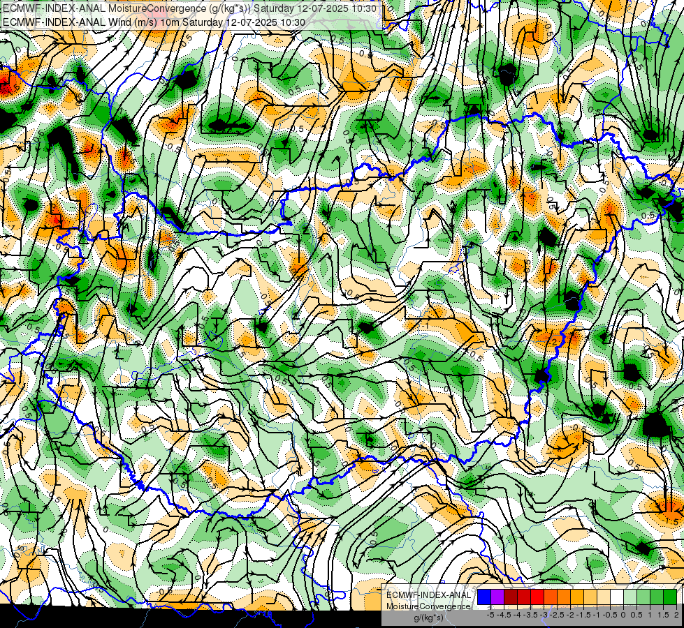Click the swatch between -3 and -2.5
684x628 pixels.
tap(551, 597)
